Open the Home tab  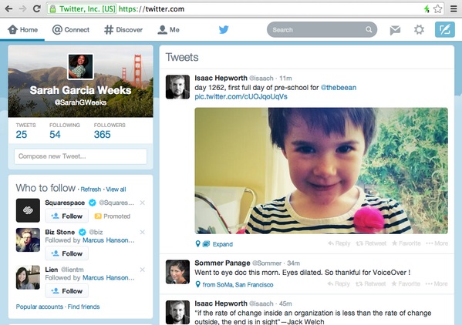pos(22,30)
